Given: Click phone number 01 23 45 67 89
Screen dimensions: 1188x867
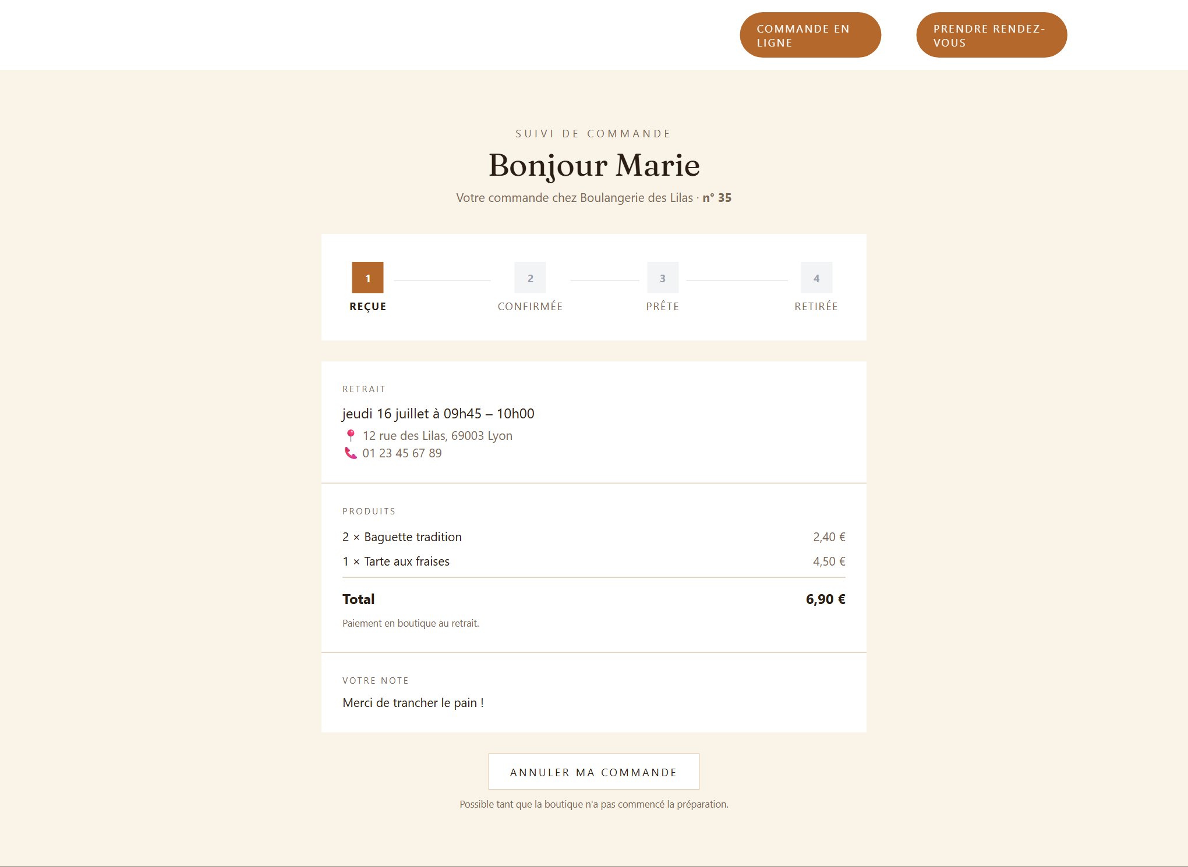Looking at the screenshot, I should click(x=402, y=453).
